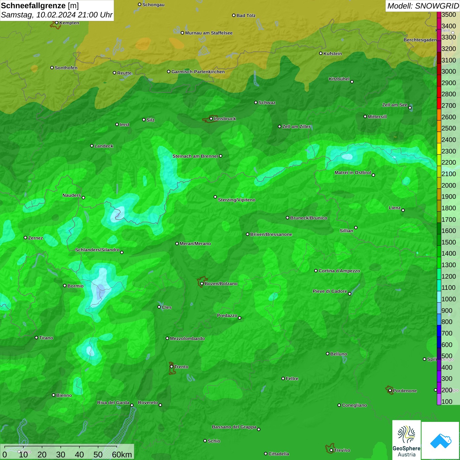
Task: Click the Rovereto label
Action: click(x=148, y=402)
